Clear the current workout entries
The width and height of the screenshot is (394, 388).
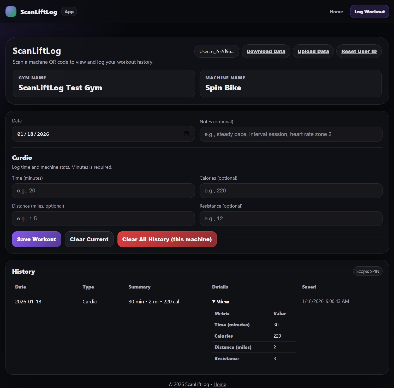(x=89, y=239)
